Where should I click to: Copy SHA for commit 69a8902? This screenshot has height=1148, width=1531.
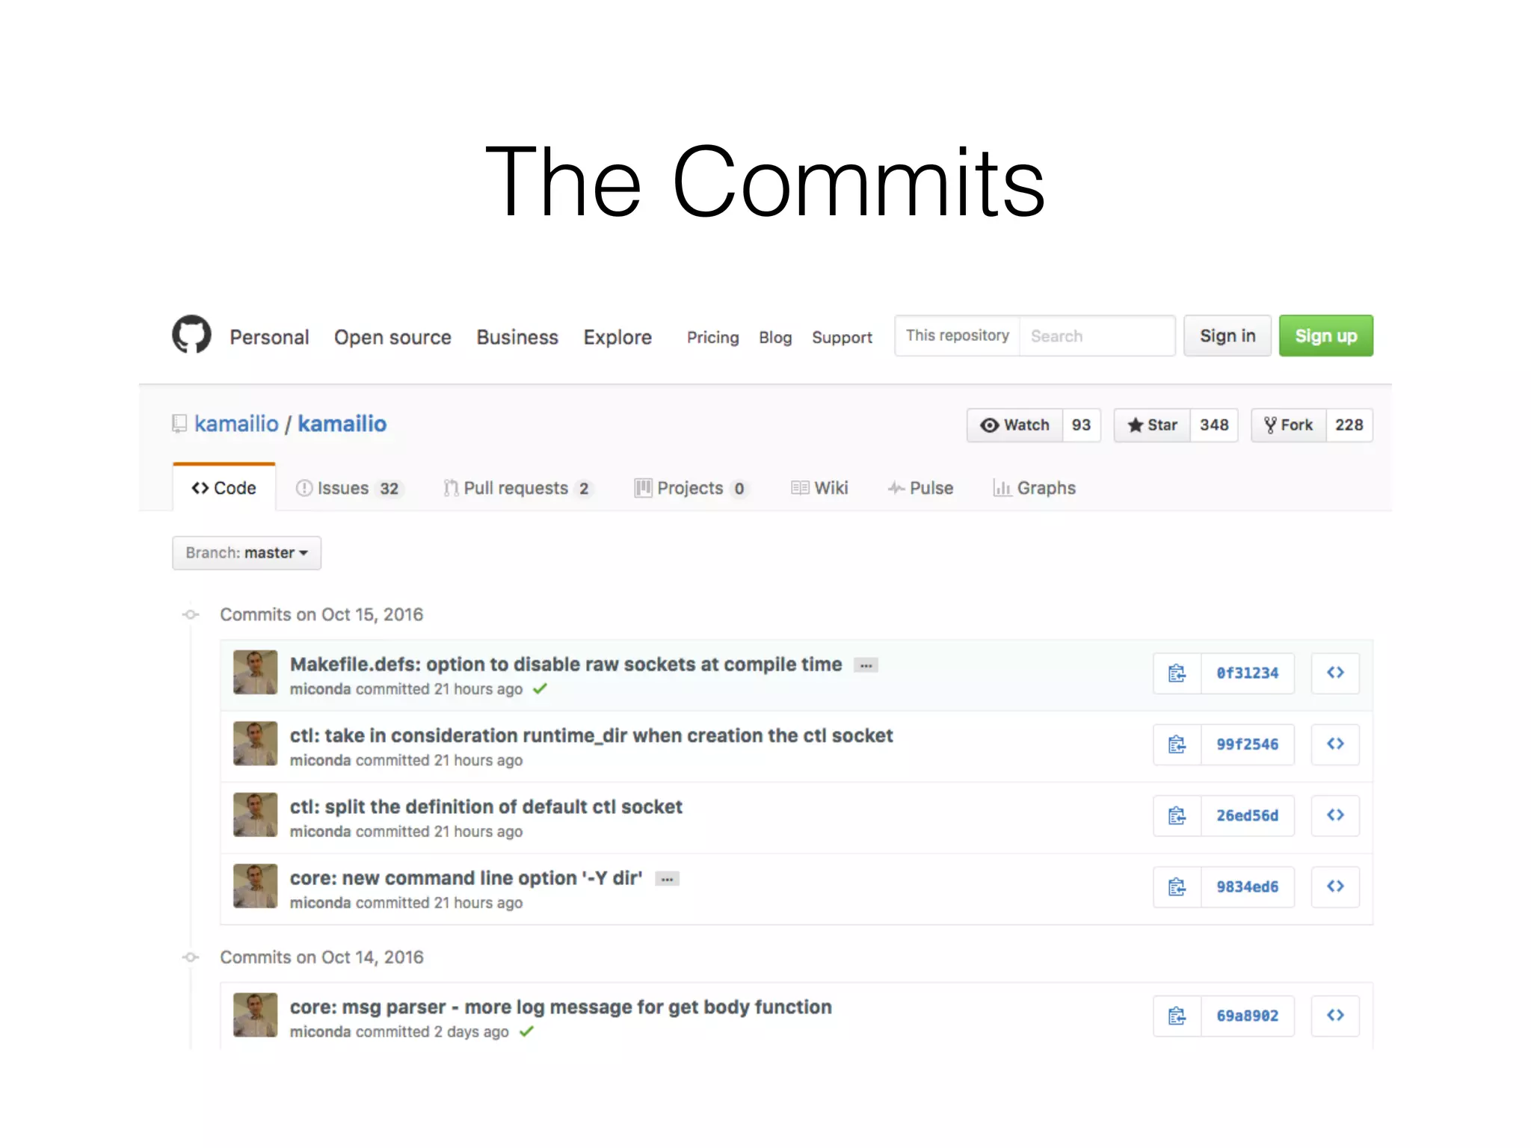(1177, 1016)
